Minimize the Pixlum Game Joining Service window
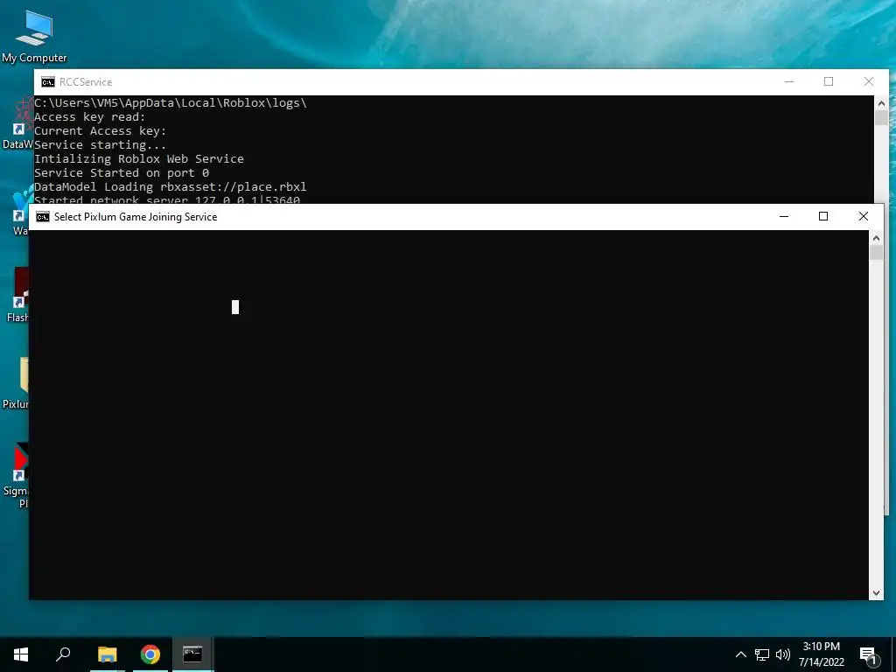The width and height of the screenshot is (896, 672). point(784,217)
